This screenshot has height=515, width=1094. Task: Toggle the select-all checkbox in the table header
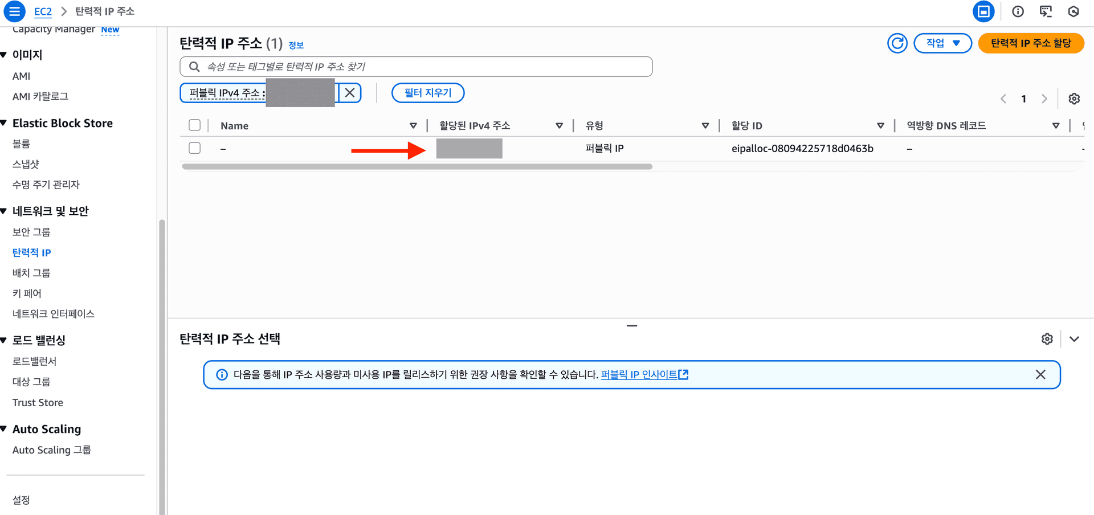(194, 125)
